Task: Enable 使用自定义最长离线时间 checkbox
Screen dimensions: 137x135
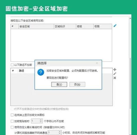Action: 12,127
